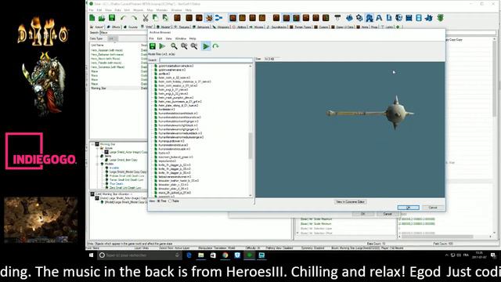This screenshot has height=282, width=501.
Task: Click the mace model in the 3D preview
Action: tap(370, 113)
